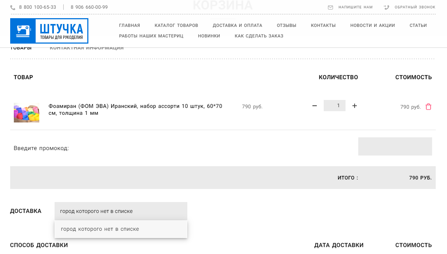Decrease quantity with minus icon
This screenshot has height=254, width=447.
click(315, 106)
